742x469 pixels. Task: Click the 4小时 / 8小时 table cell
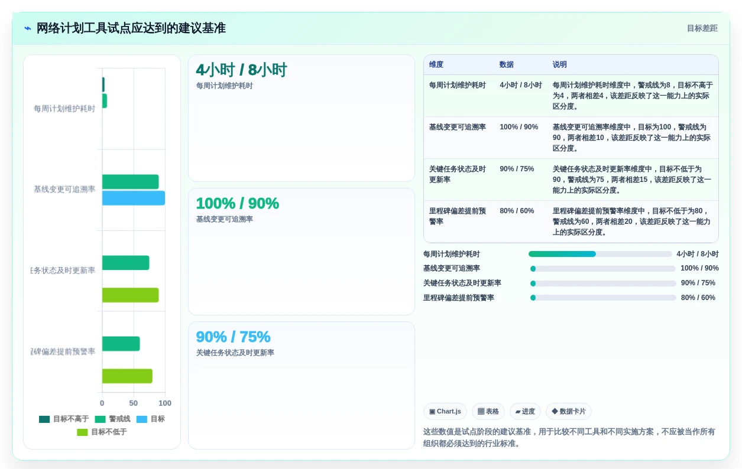(521, 85)
